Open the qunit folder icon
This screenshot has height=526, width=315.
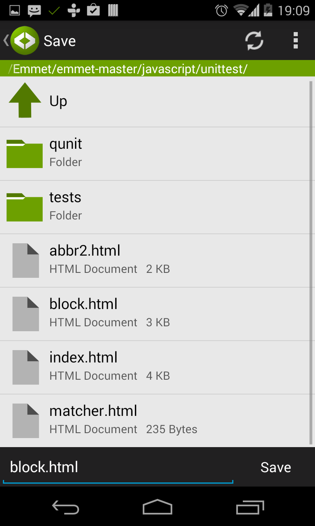[25, 154]
